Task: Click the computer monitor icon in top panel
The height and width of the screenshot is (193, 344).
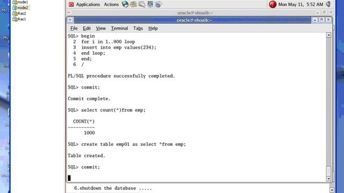Action: click(150, 4)
